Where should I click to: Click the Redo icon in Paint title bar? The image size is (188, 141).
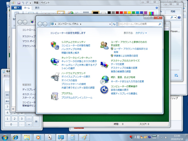pos(27,3)
